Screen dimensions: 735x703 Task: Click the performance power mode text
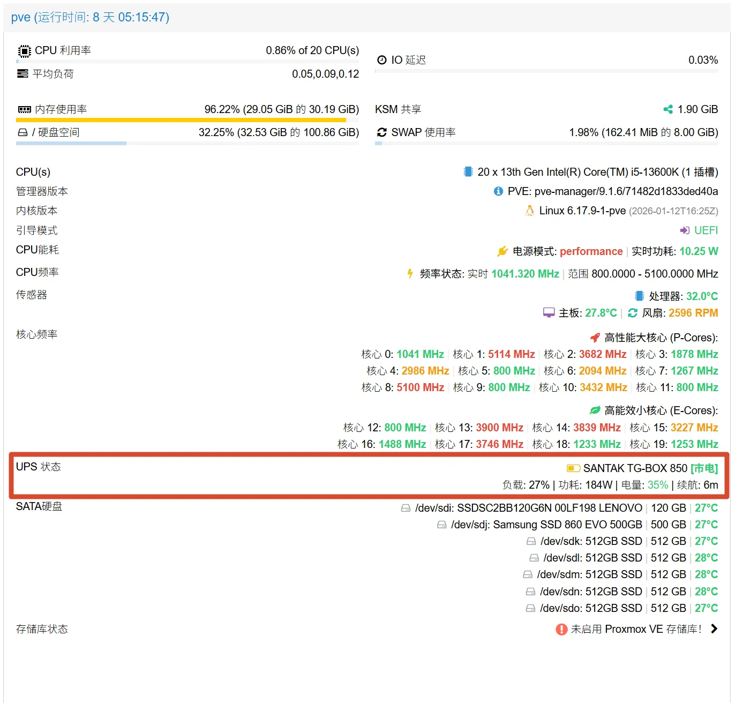(x=591, y=251)
